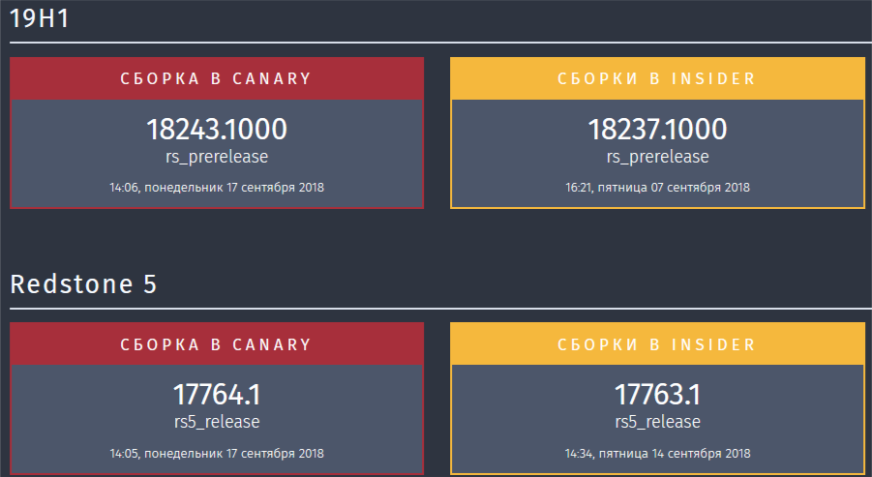Viewport: 872px width, 477px height.
Task: Click the Redstone 5 section heading
Action: [84, 283]
